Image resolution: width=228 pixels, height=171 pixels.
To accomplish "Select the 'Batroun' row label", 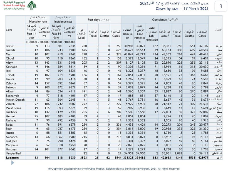I will [x=11, y=87].
